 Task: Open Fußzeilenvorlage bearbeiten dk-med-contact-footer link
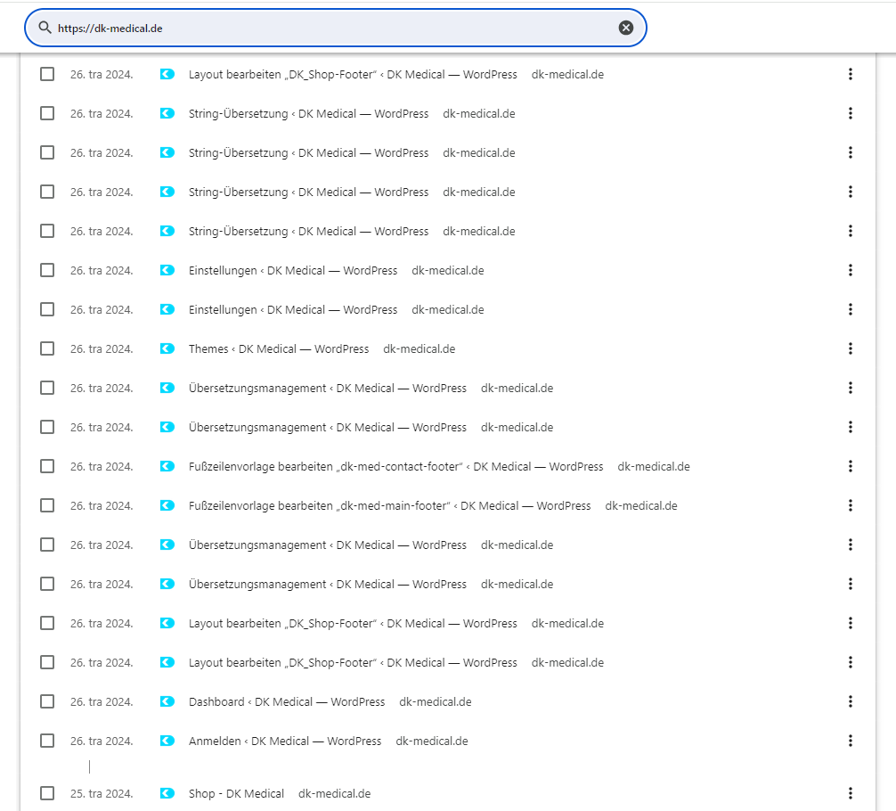(x=396, y=467)
